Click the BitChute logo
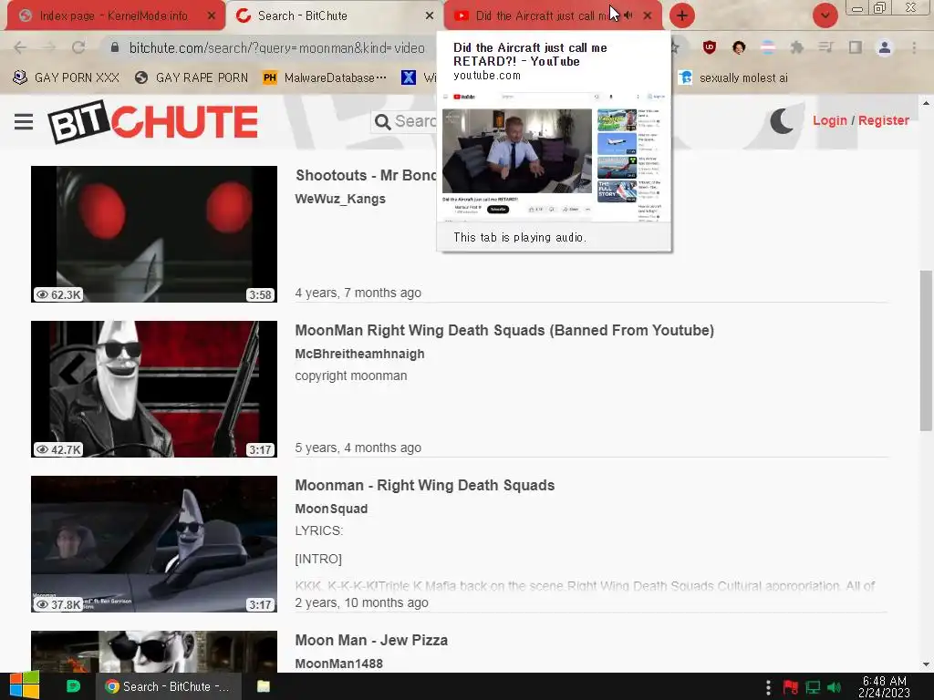The width and height of the screenshot is (934, 700). [153, 122]
